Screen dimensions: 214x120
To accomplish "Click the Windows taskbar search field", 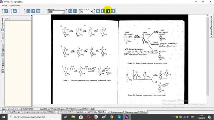I will pos(34,117).
